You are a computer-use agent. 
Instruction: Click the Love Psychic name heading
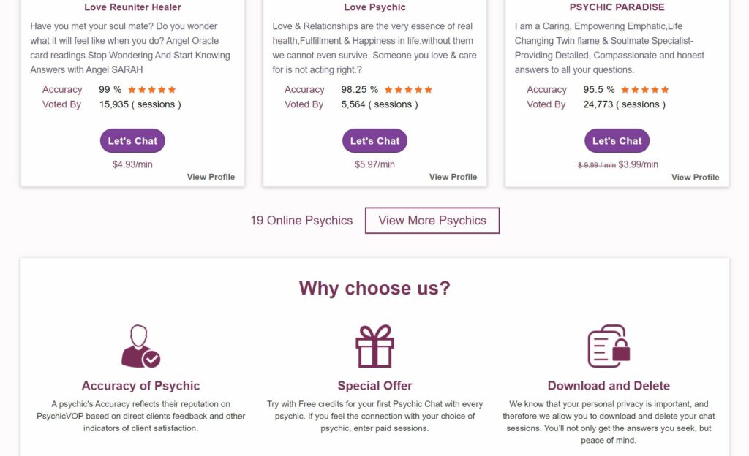click(374, 7)
